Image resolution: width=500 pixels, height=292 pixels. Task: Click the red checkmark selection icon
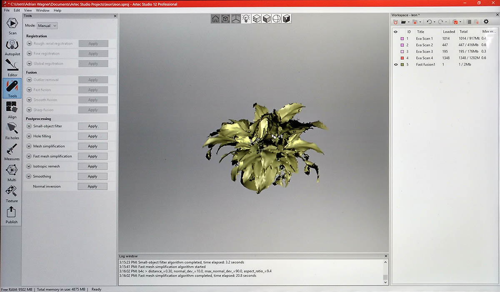pos(456,22)
